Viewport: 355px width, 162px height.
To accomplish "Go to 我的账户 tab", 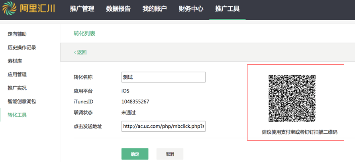I will (x=155, y=9).
